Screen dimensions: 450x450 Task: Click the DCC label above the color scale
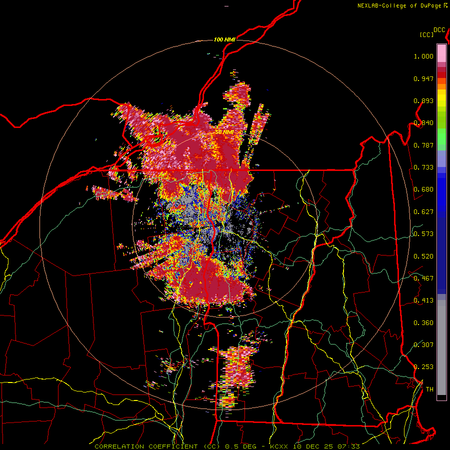(x=439, y=30)
